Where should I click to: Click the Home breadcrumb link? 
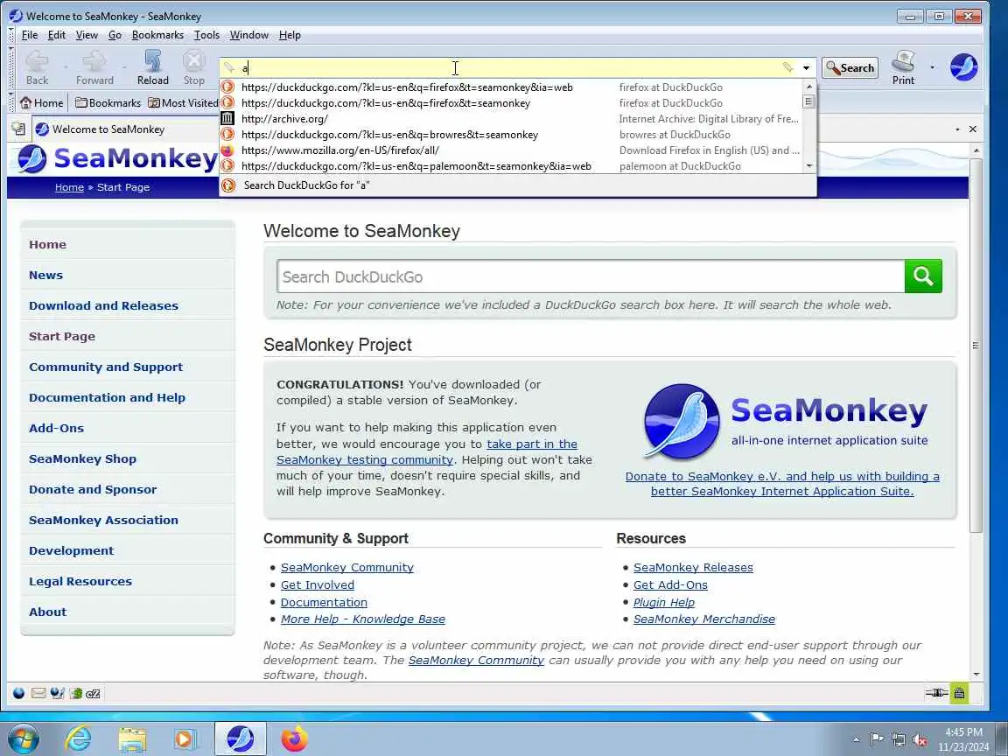69,187
